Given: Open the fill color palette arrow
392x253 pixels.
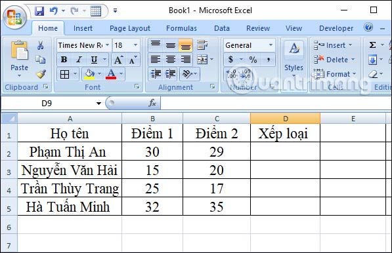Looking at the screenshot, I should (x=100, y=73).
